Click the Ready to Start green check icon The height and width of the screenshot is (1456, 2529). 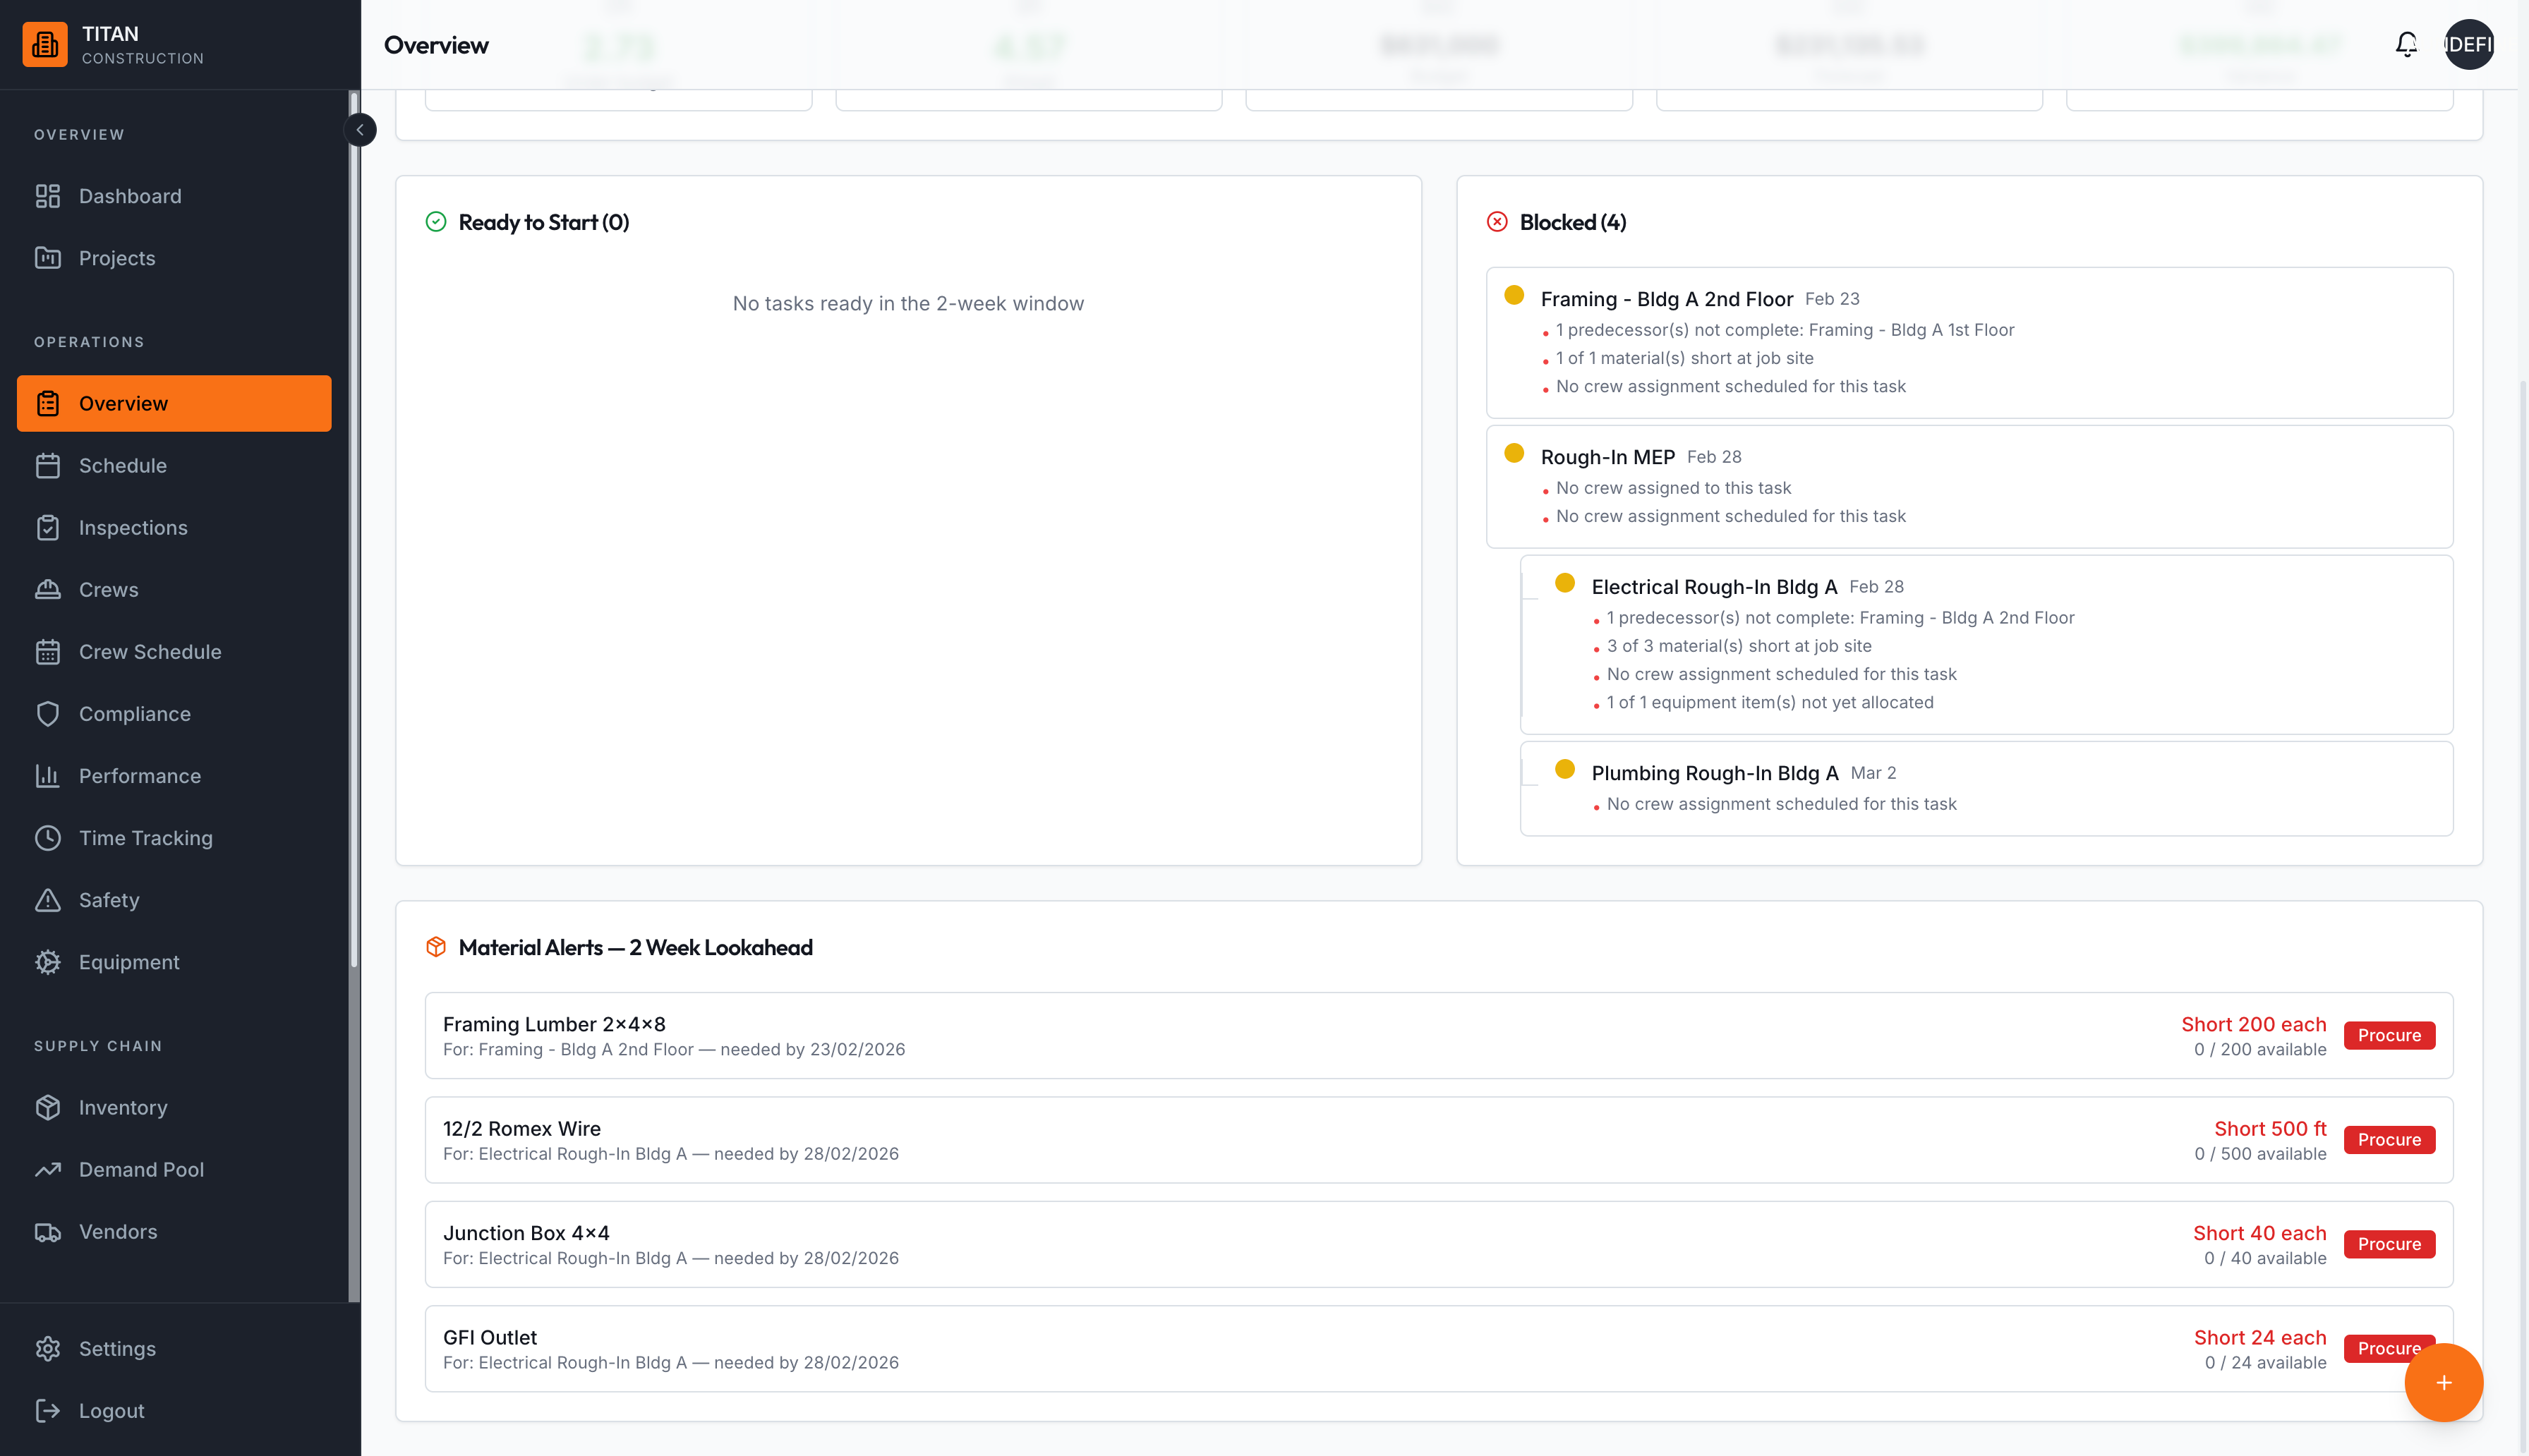pyautogui.click(x=436, y=222)
